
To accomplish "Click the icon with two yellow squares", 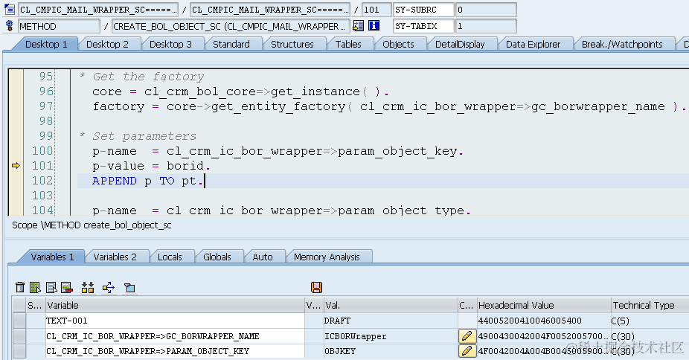I will tap(88, 288).
